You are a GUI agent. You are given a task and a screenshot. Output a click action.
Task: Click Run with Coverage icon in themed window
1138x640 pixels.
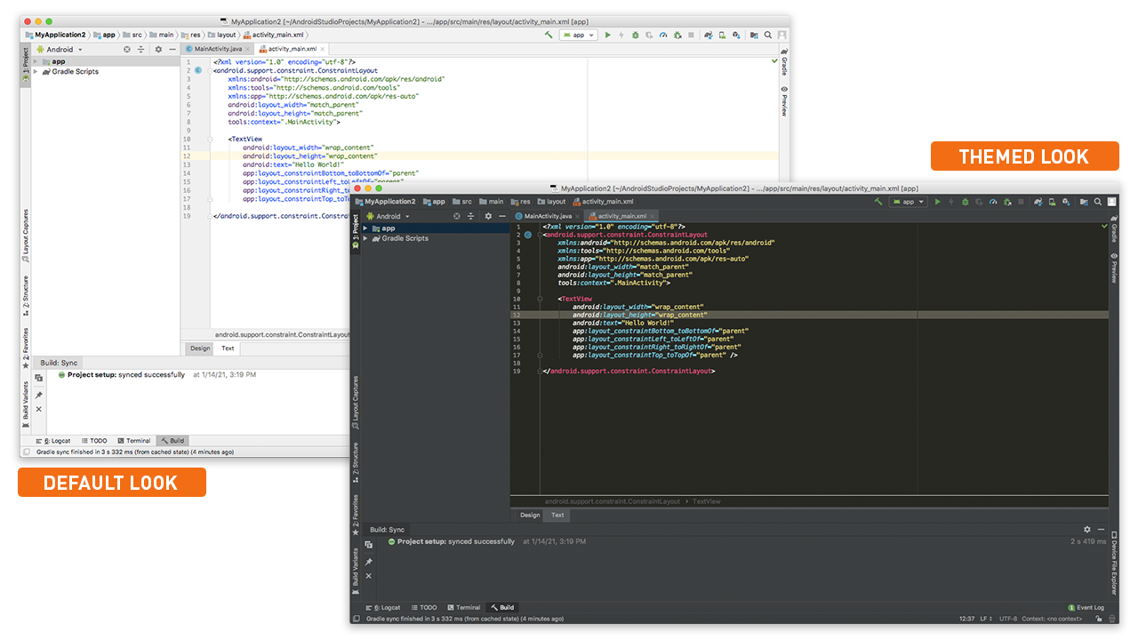tap(979, 202)
